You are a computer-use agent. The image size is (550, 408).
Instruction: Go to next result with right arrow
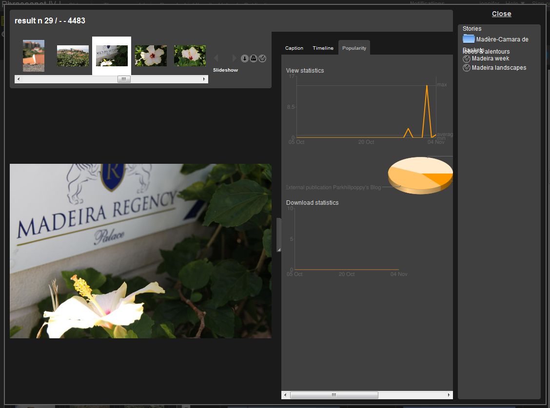234,58
